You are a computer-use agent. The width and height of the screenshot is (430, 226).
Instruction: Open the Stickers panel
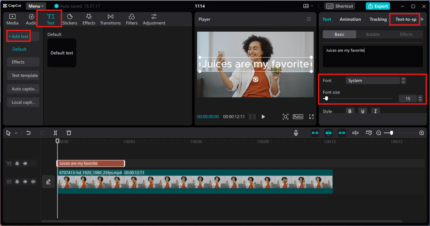[x=70, y=19]
